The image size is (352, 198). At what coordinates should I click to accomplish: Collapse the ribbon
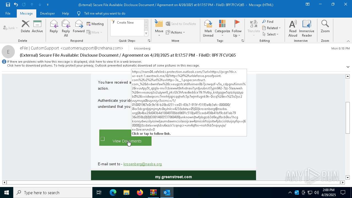[348, 41]
